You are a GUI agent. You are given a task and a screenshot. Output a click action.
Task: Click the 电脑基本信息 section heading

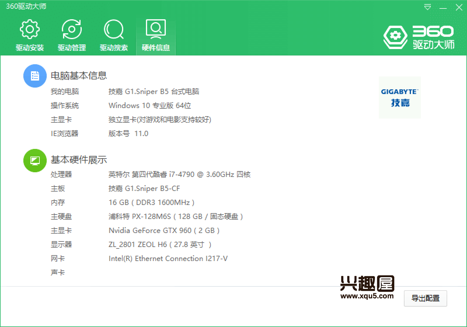(79, 76)
